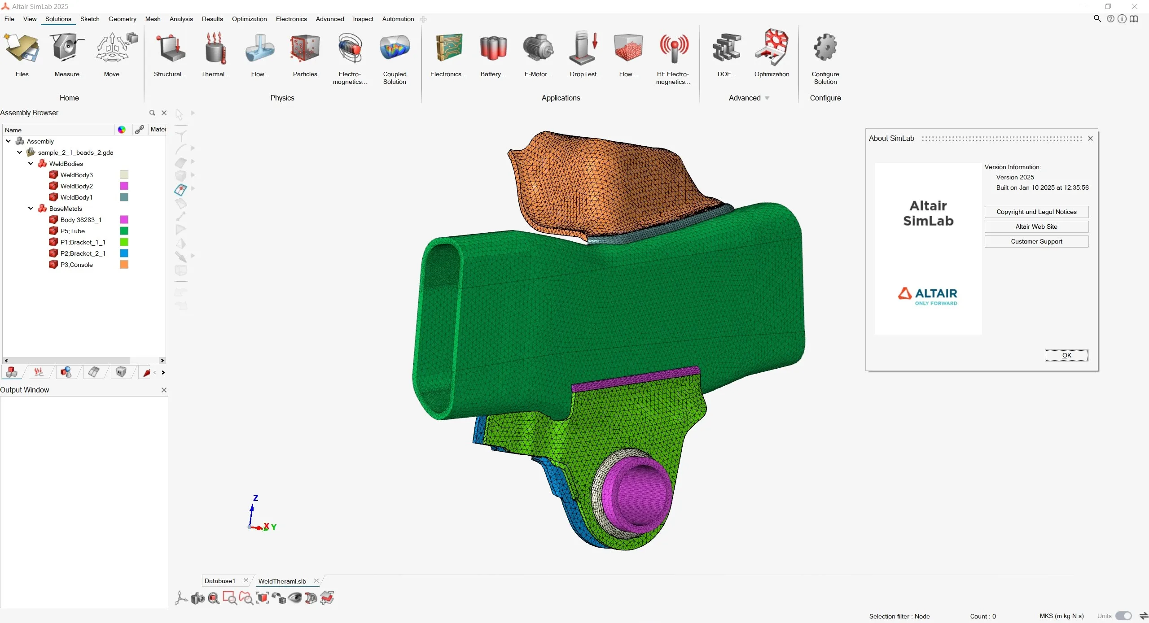
Task: Open the DOE advanced tool
Action: [727, 54]
